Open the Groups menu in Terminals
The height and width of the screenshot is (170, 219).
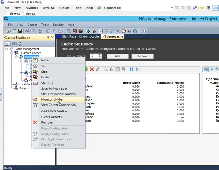(64, 8)
